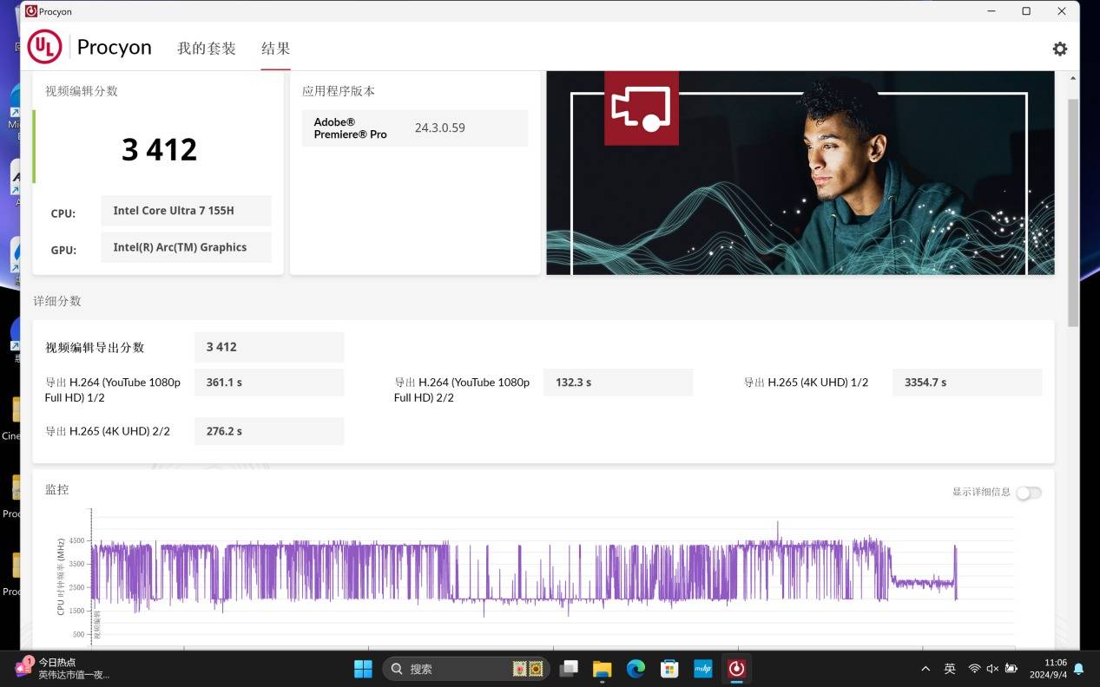Image resolution: width=1100 pixels, height=687 pixels.
Task: Select the 结果 tab
Action: pos(275,49)
